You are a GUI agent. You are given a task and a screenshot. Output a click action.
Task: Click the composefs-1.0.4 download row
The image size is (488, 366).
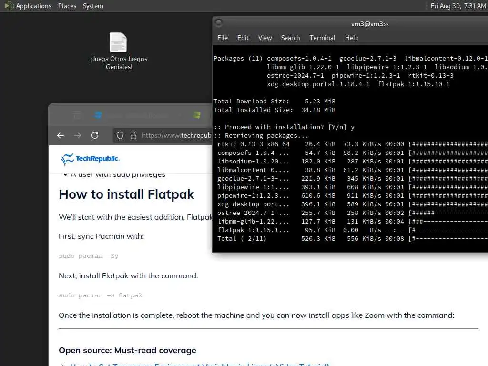[x=352, y=153]
